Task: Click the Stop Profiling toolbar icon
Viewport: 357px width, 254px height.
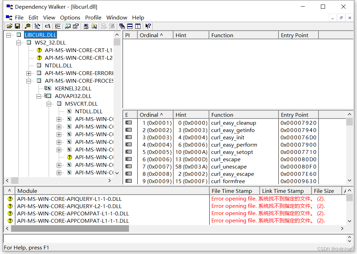Action: pos(112,26)
